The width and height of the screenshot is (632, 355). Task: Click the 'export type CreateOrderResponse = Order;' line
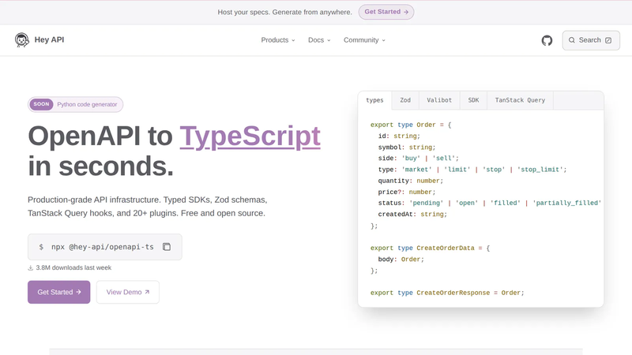(447, 293)
